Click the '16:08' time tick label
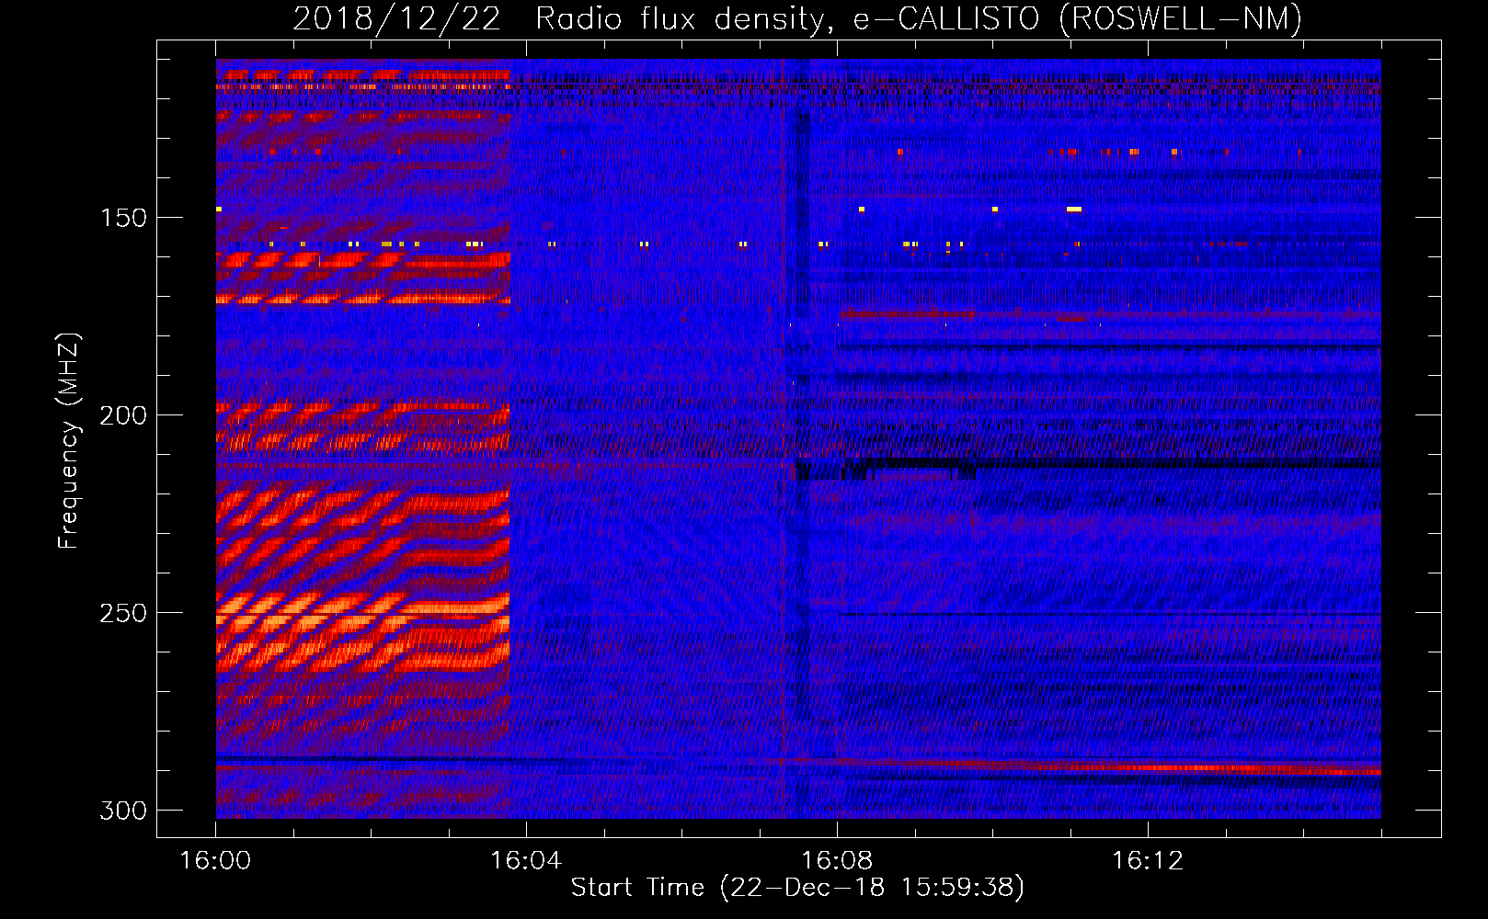Image resolution: width=1488 pixels, height=919 pixels. 837,861
